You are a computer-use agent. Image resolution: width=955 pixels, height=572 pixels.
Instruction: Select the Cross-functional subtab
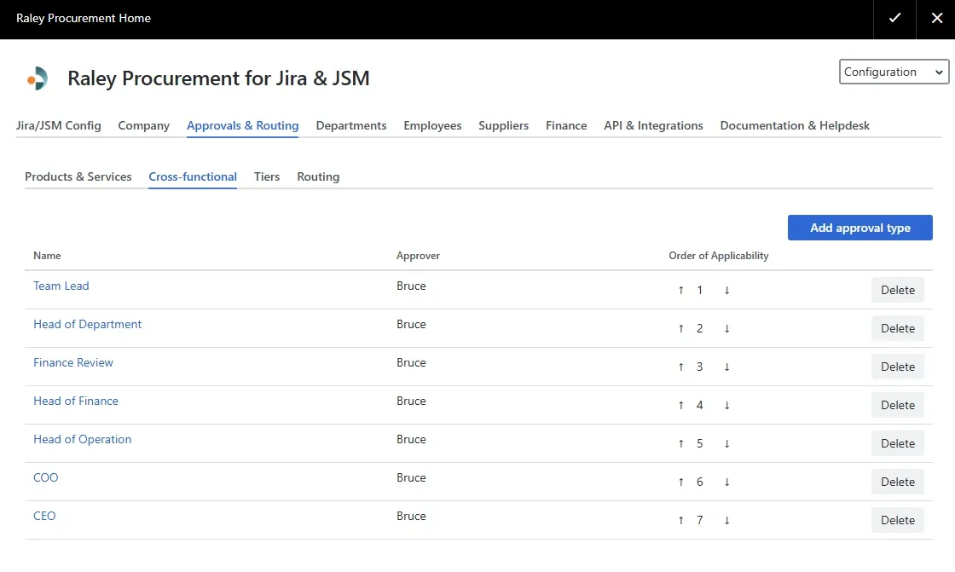pyautogui.click(x=193, y=176)
